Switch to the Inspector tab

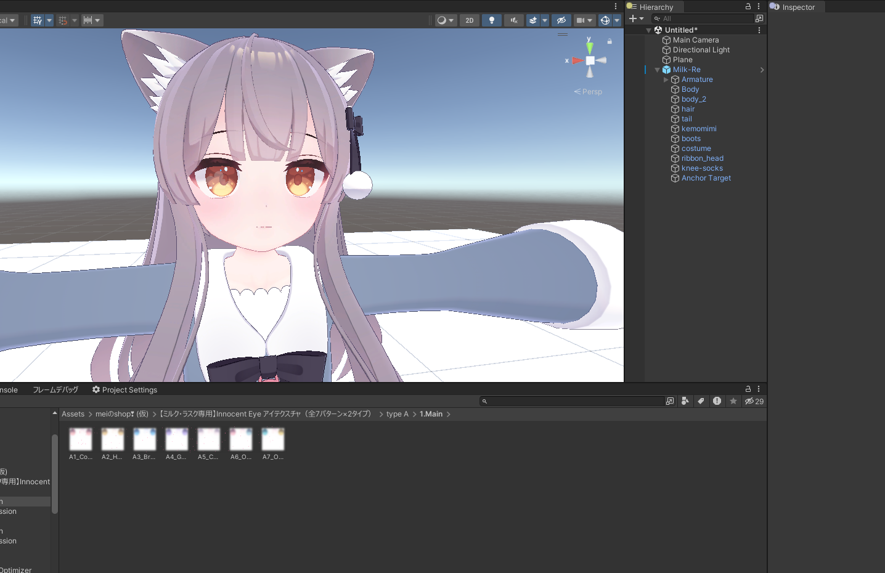798,7
